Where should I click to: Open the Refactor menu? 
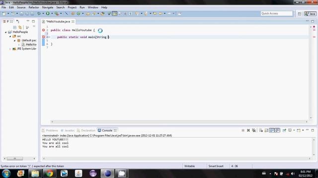(x=34, y=7)
